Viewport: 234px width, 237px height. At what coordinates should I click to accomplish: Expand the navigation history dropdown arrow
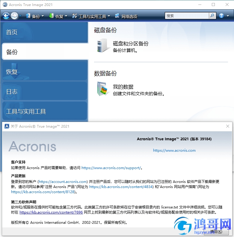point(20,16)
